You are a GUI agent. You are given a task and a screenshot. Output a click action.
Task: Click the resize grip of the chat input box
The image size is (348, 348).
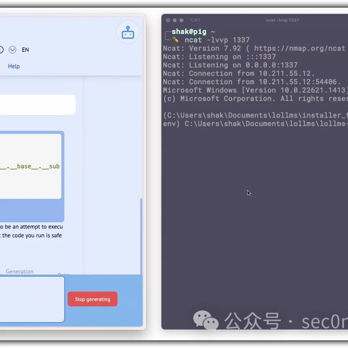coord(63,320)
